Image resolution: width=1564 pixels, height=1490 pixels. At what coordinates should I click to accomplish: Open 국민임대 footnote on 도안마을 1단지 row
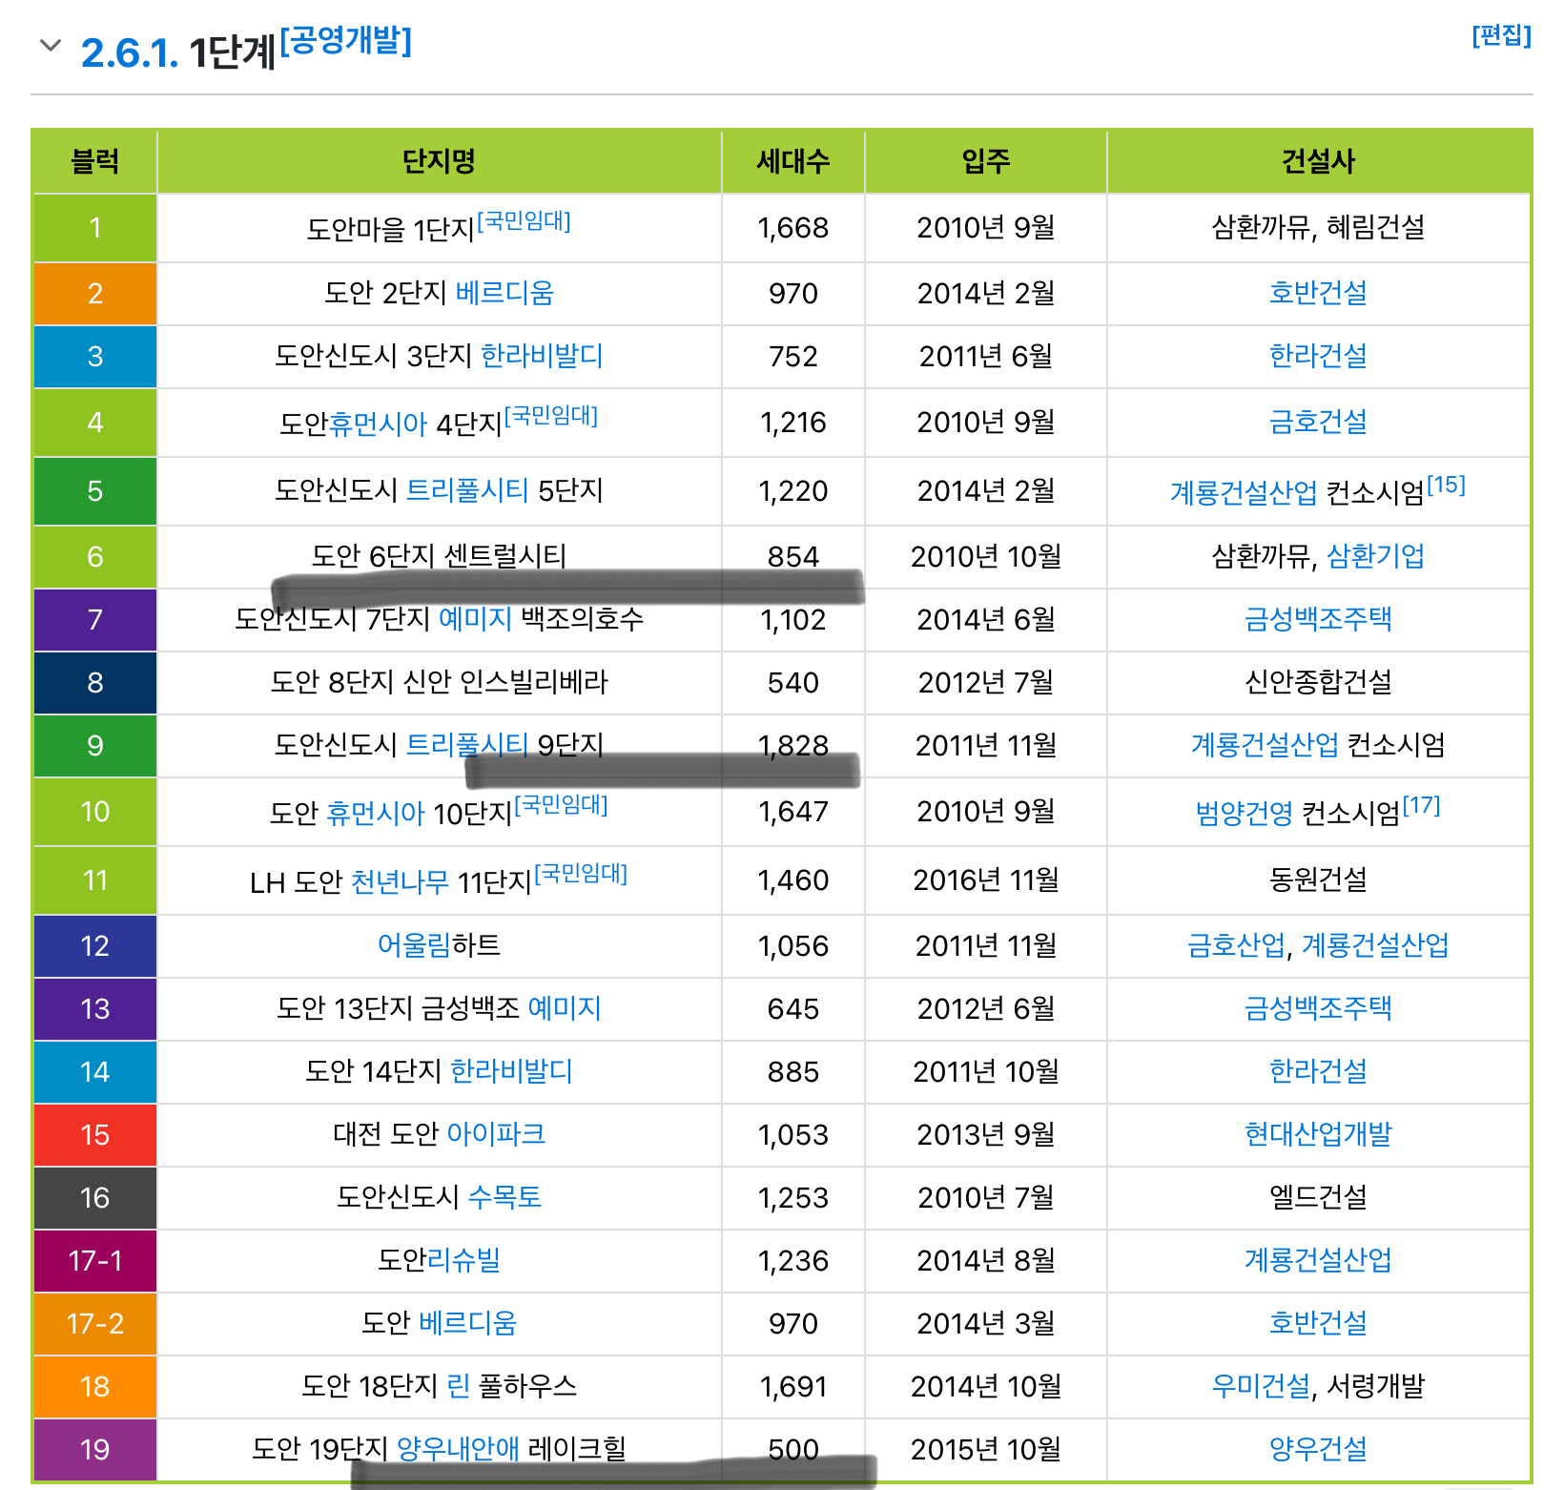coord(524,221)
